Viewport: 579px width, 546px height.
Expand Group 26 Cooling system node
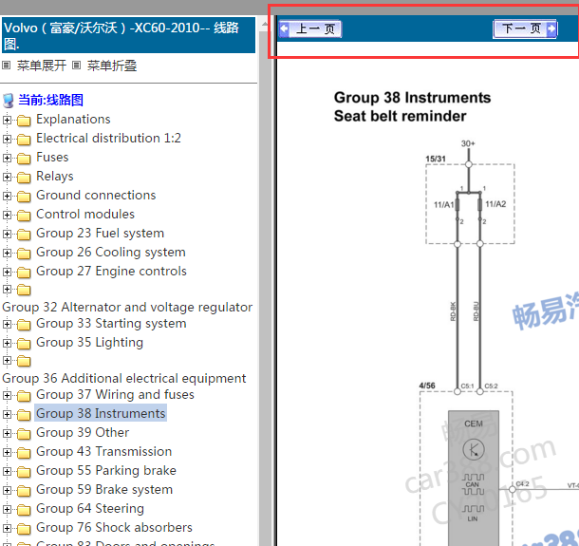7,253
